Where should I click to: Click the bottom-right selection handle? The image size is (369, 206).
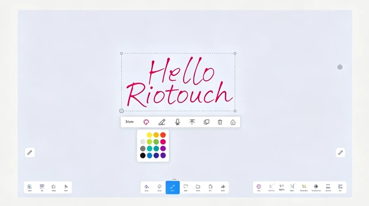235,111
